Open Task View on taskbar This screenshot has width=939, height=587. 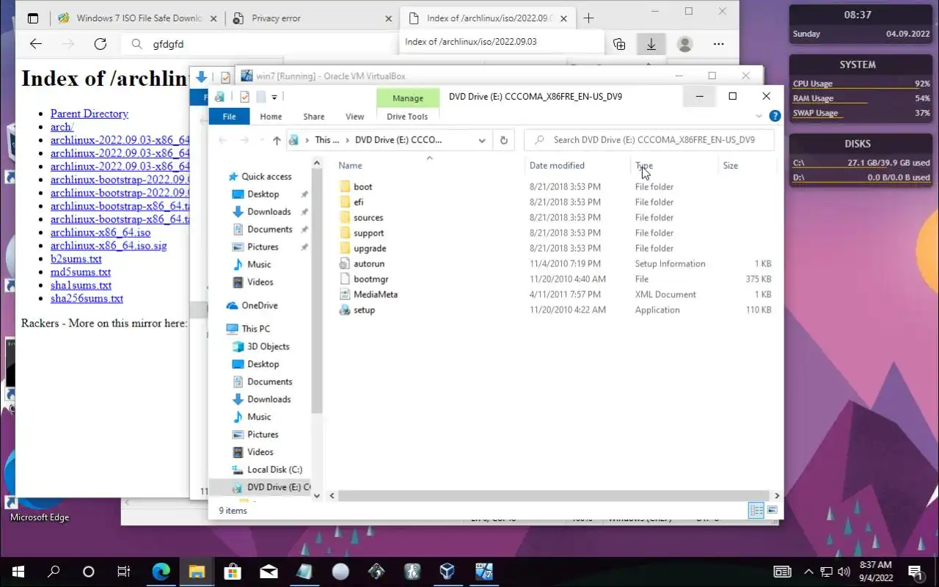tap(124, 572)
